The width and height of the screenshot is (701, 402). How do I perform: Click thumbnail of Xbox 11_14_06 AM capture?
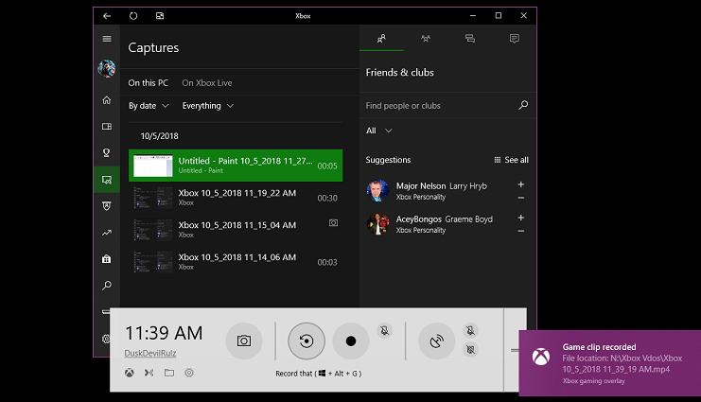153,262
